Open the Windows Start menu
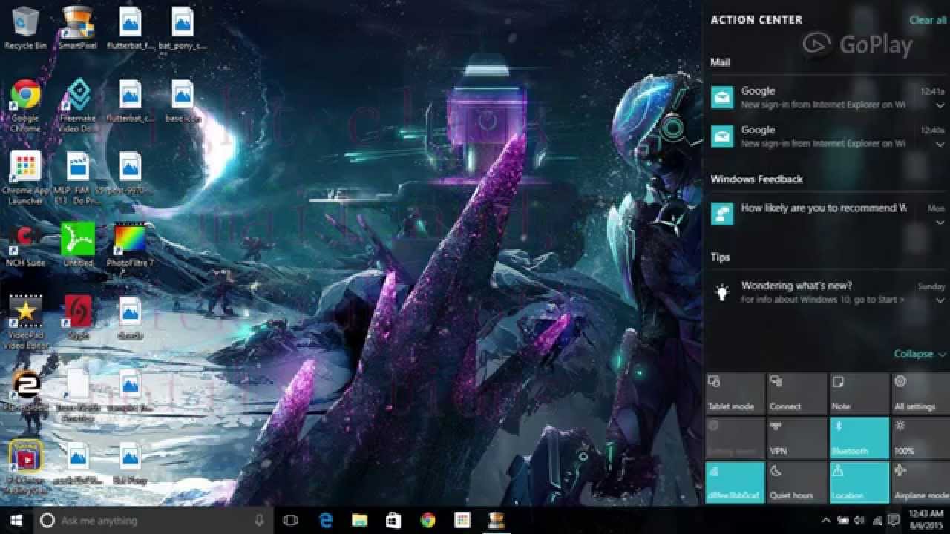 pos(16,520)
